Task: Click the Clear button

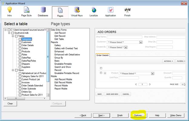Action: pos(10,103)
